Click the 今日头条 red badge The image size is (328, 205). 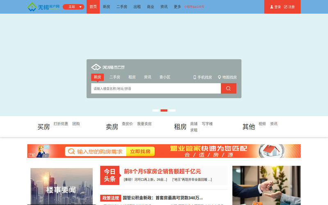[110, 175]
